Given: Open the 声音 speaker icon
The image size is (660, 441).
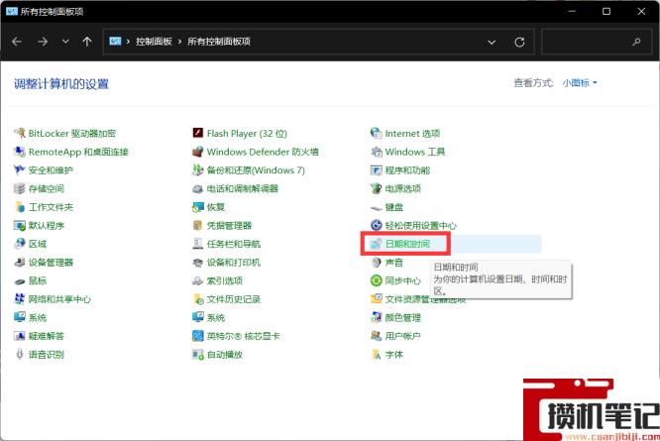Looking at the screenshot, I should 377,263.
